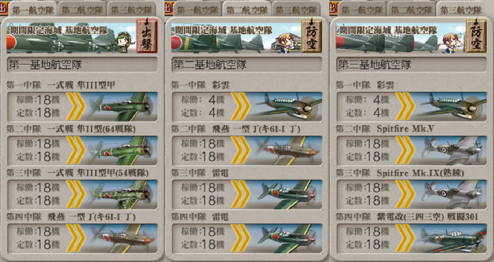
Task: Select the 隼III型甲(54戦隊) camouflage plane
Action: click(121, 194)
